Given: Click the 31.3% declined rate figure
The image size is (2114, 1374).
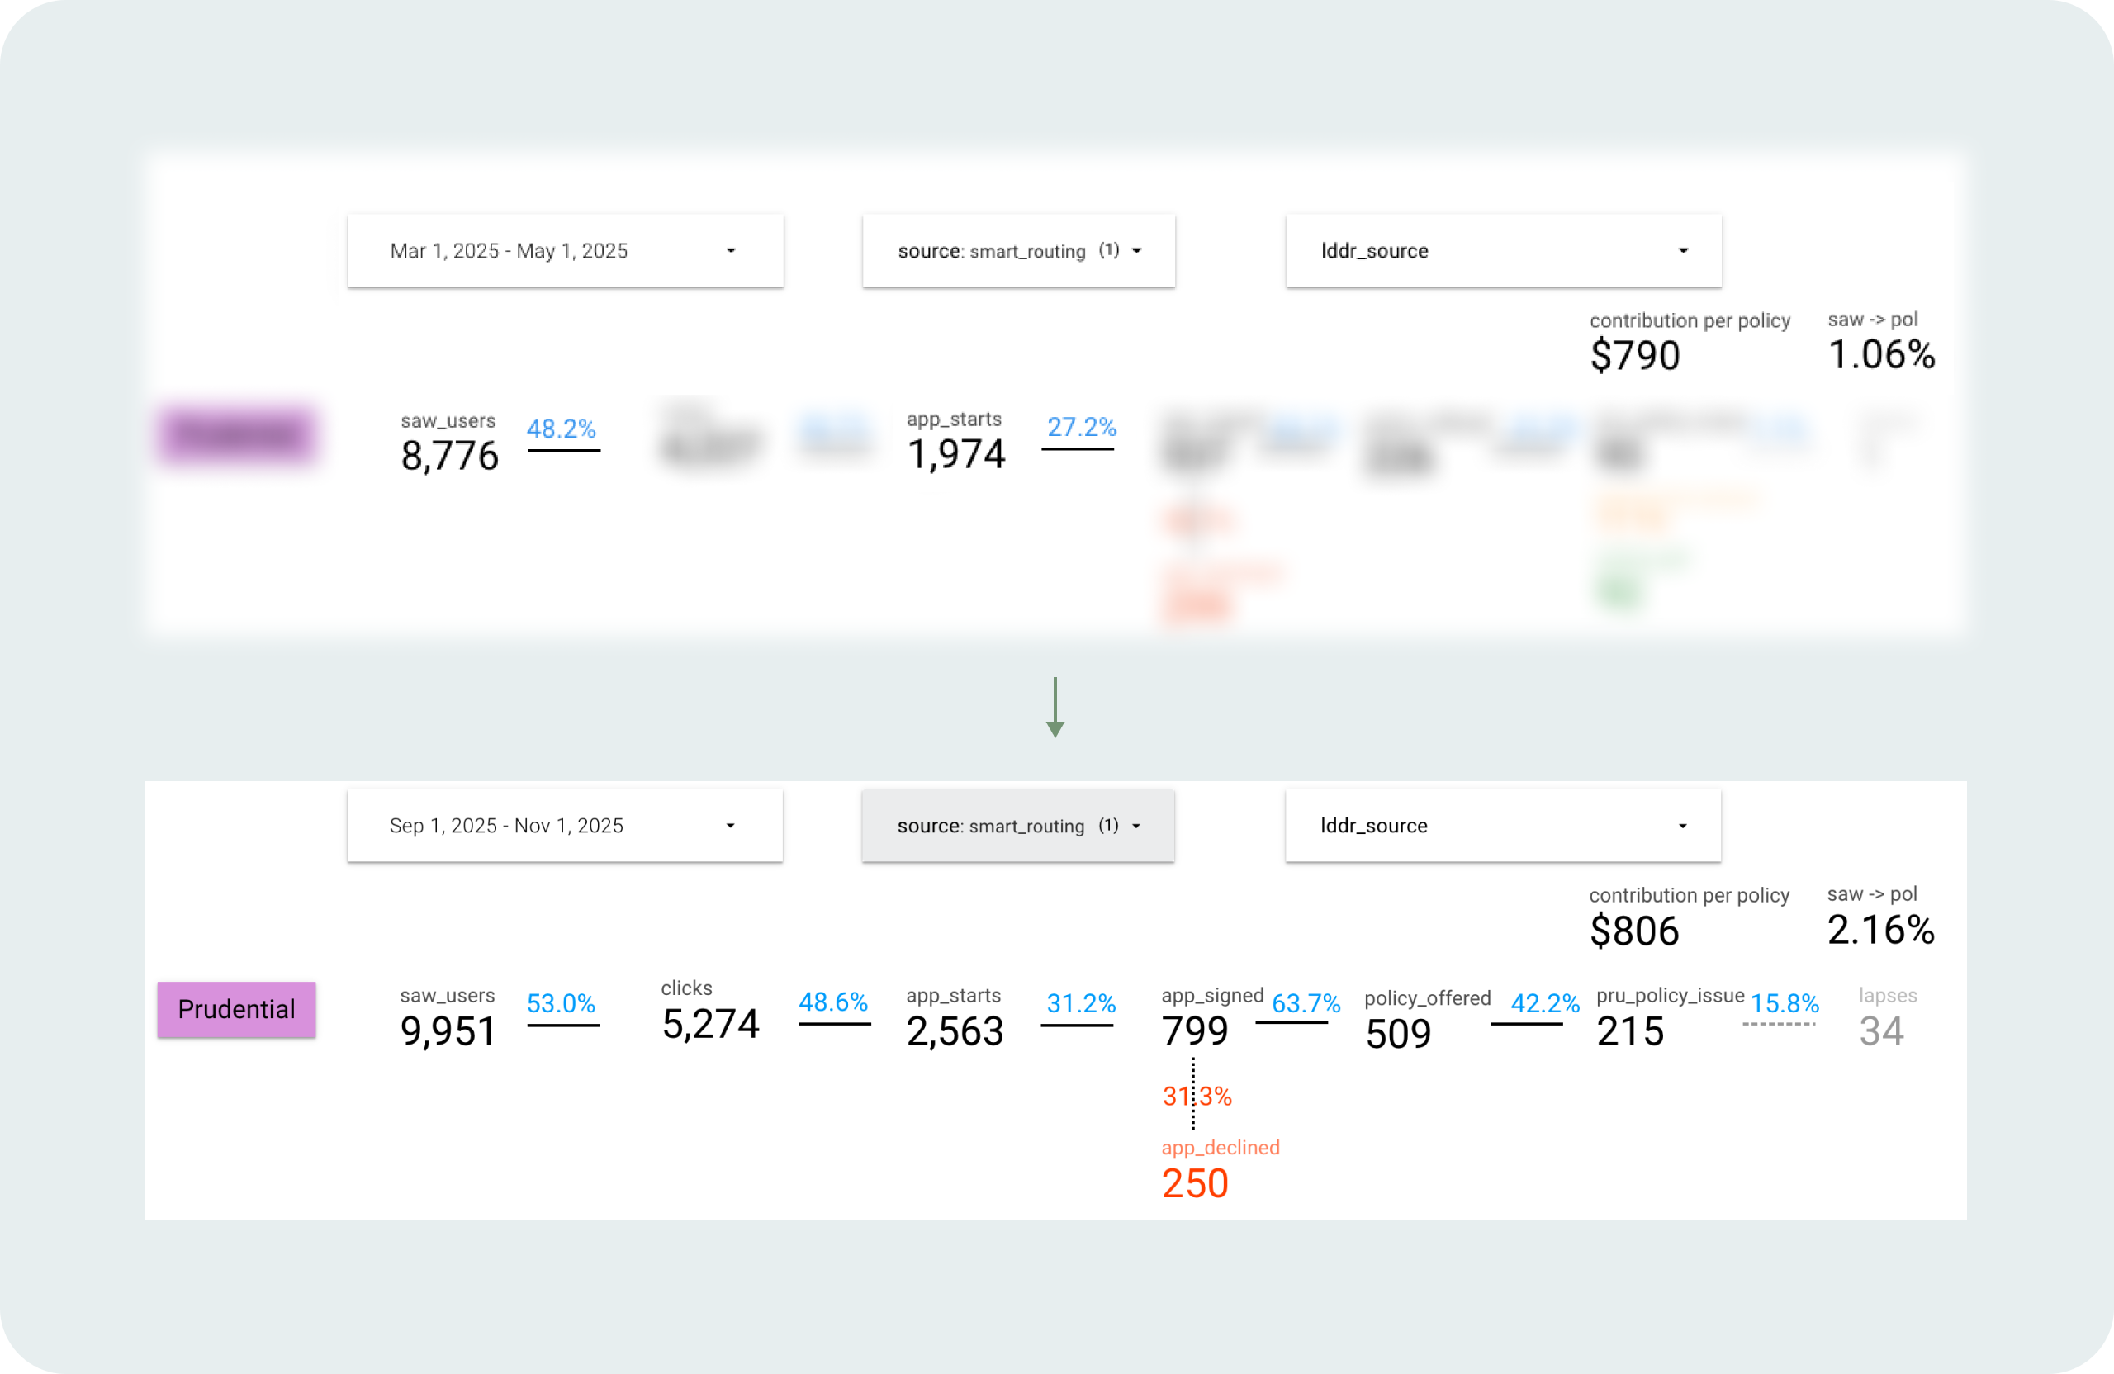Looking at the screenshot, I should (x=1197, y=1096).
